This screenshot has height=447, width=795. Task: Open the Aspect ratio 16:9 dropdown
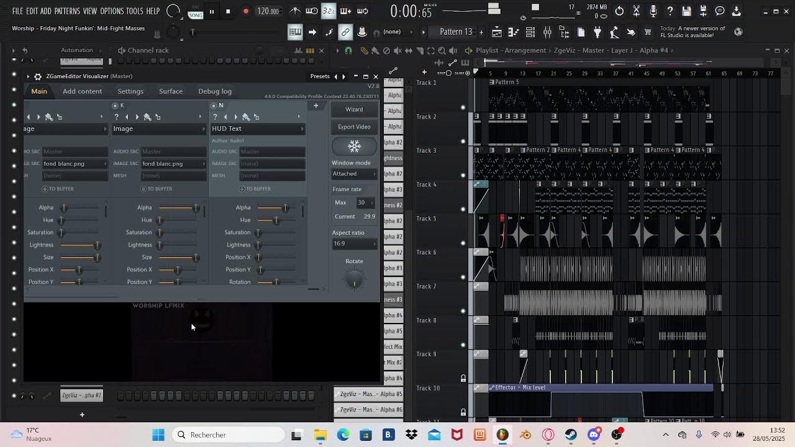354,243
